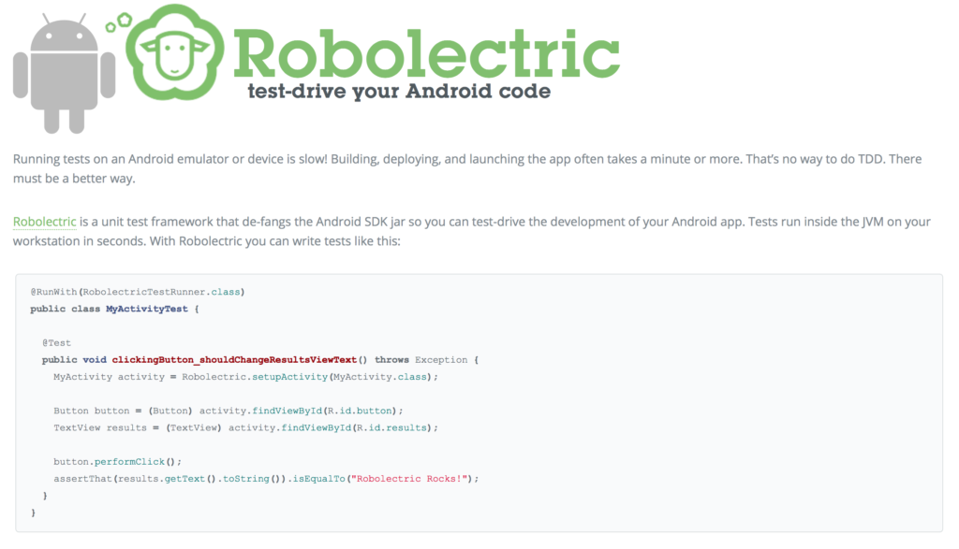Click the small thought bubble circles
This screenshot has height=549, width=959.
119,22
